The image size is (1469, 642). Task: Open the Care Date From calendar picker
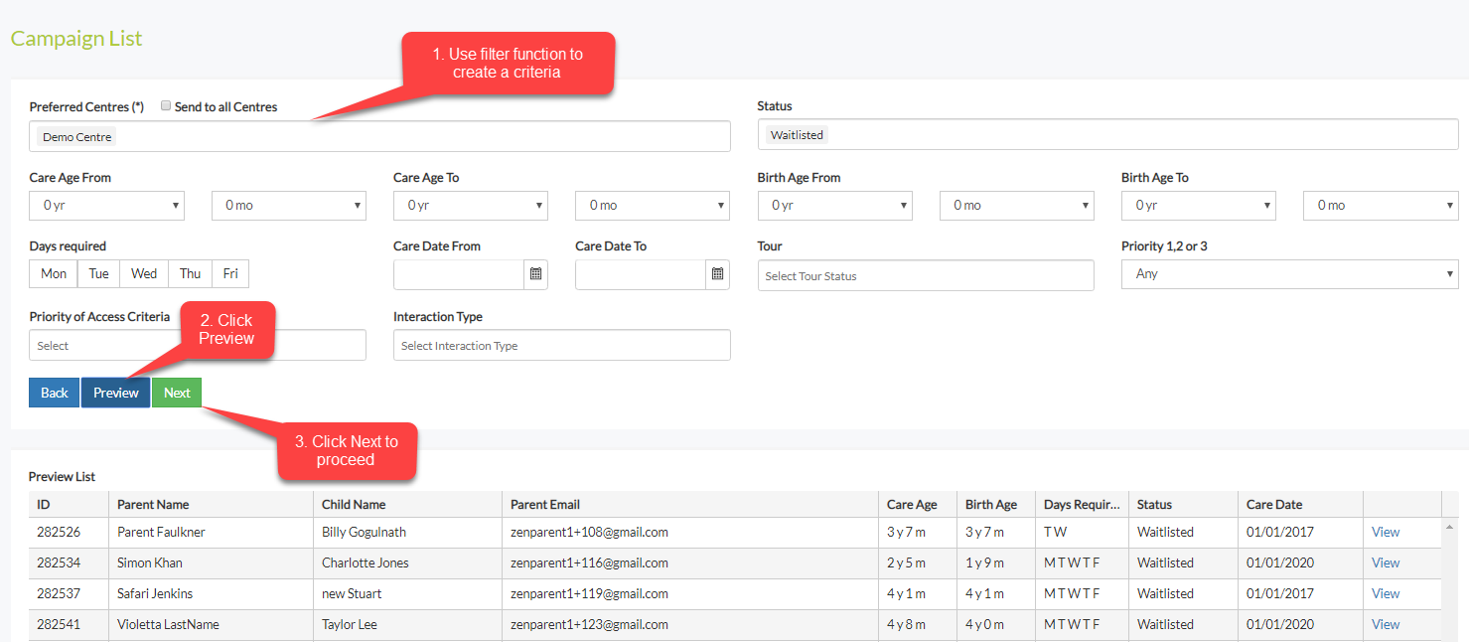(x=536, y=274)
